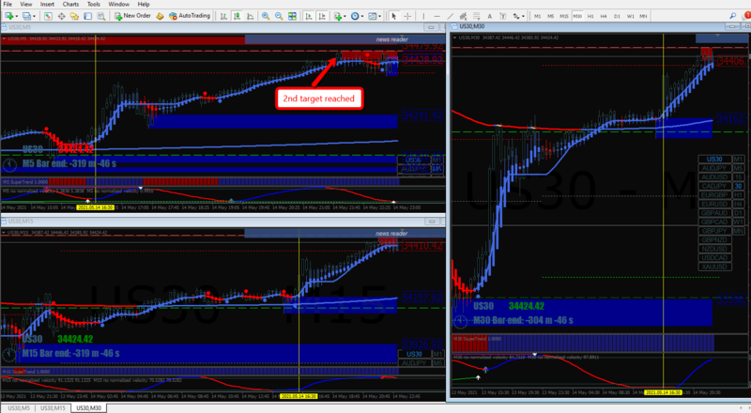The height and width of the screenshot is (413, 751).
Task: Click EURUSD in M30 chart symbol panel
Action: click(714, 204)
